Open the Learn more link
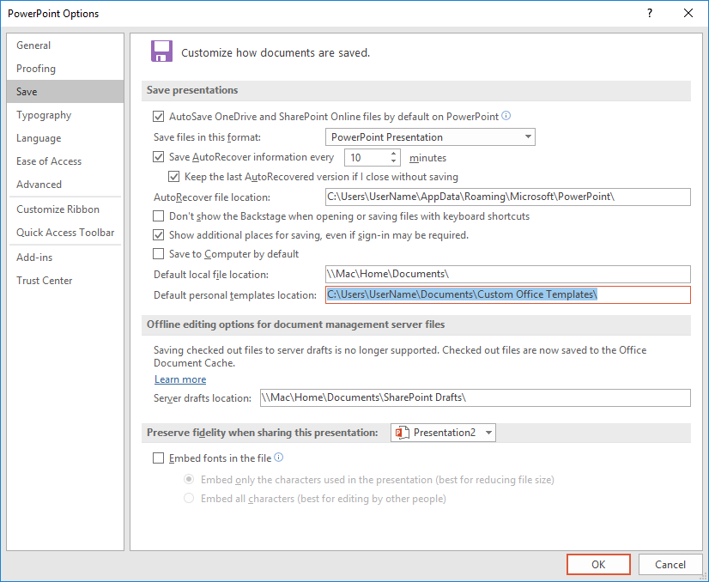This screenshot has height=582, width=709. tap(180, 379)
